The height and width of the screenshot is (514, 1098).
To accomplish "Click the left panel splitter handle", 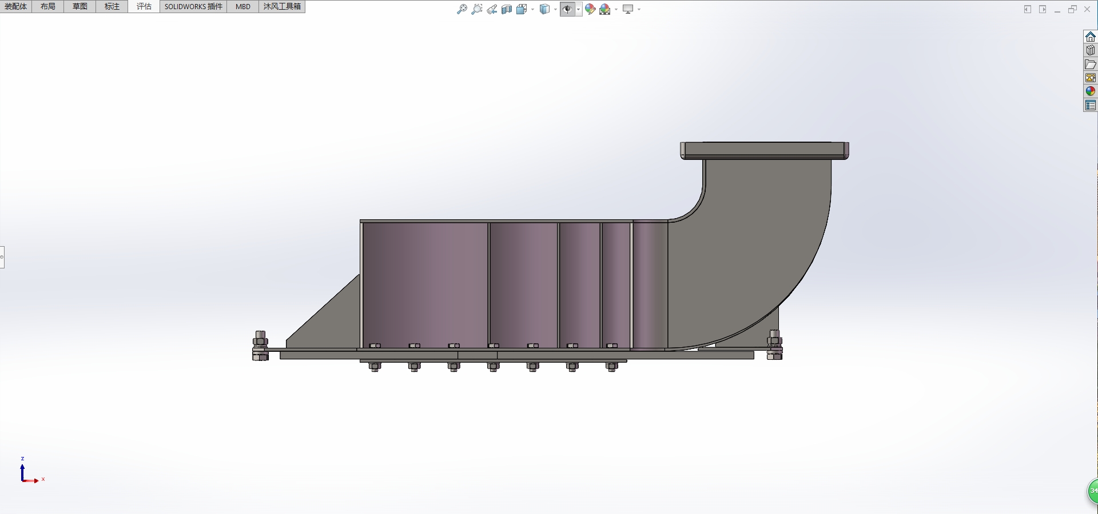I will point(2,257).
